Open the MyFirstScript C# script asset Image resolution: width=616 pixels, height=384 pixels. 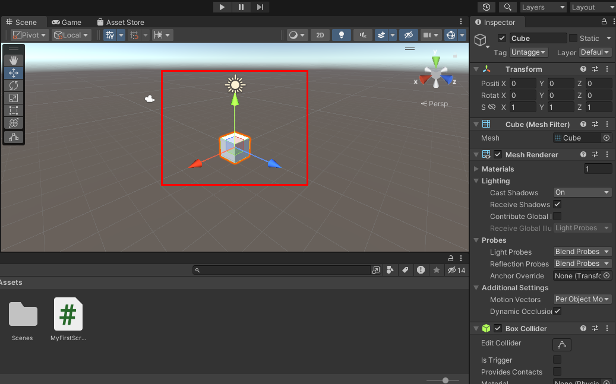coord(68,315)
